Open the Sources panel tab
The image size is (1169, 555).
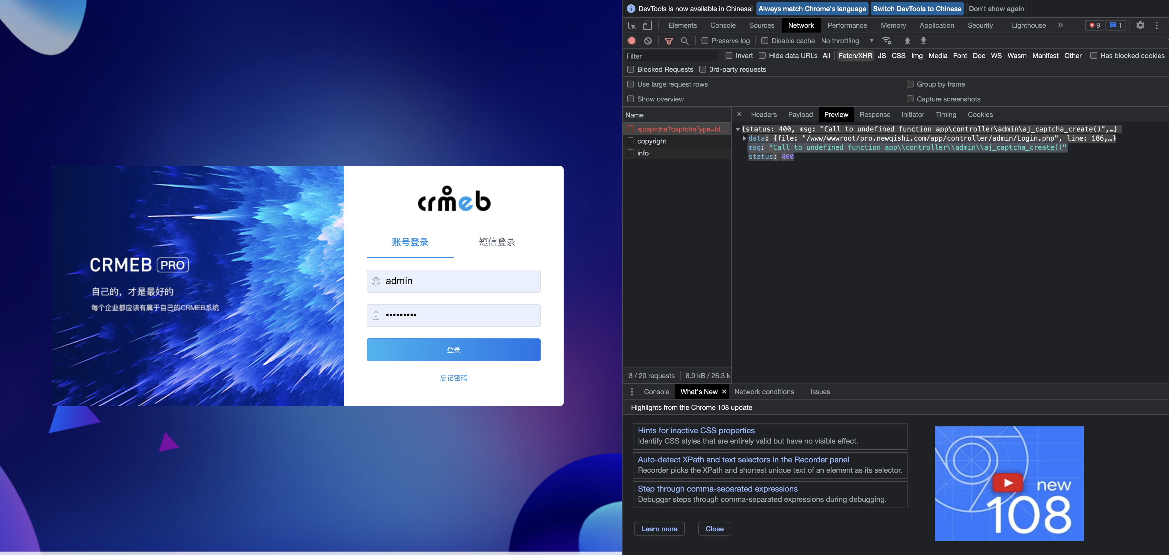coord(762,25)
